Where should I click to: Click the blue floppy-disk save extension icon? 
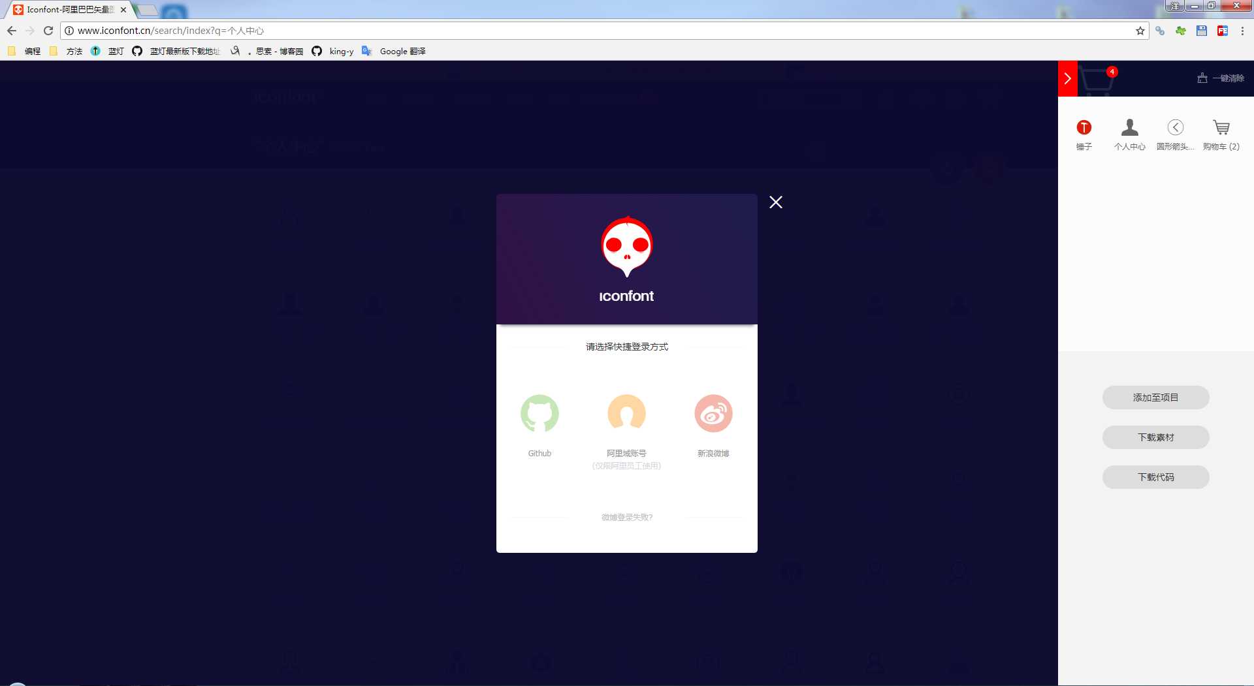click(1202, 31)
